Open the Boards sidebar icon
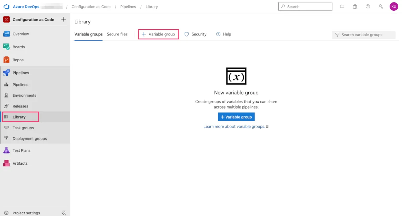 coord(6,47)
